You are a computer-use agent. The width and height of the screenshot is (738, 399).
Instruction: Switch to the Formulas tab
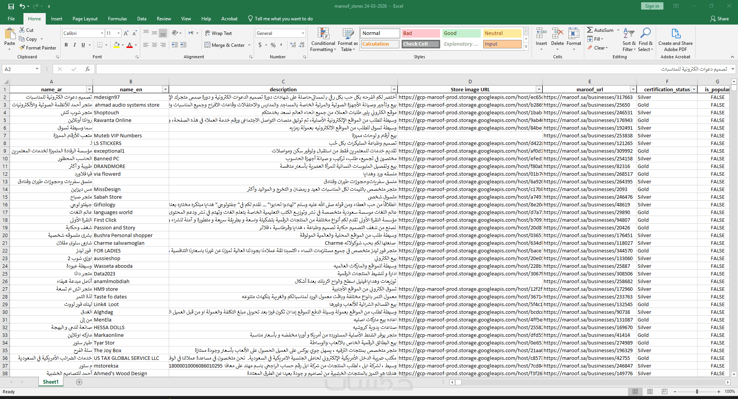tap(117, 18)
